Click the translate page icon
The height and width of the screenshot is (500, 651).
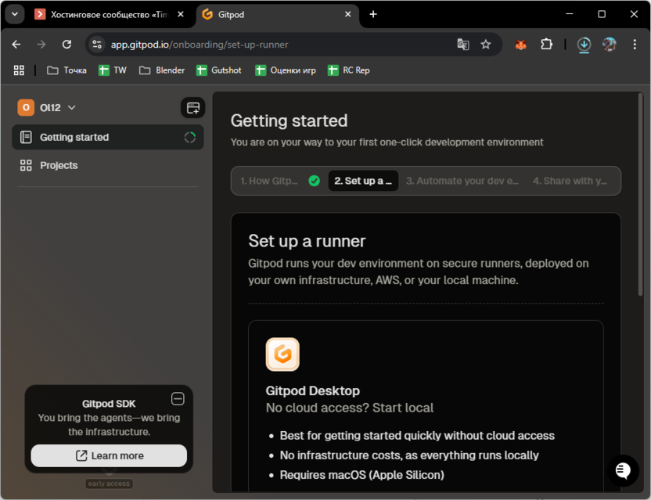[x=463, y=45]
